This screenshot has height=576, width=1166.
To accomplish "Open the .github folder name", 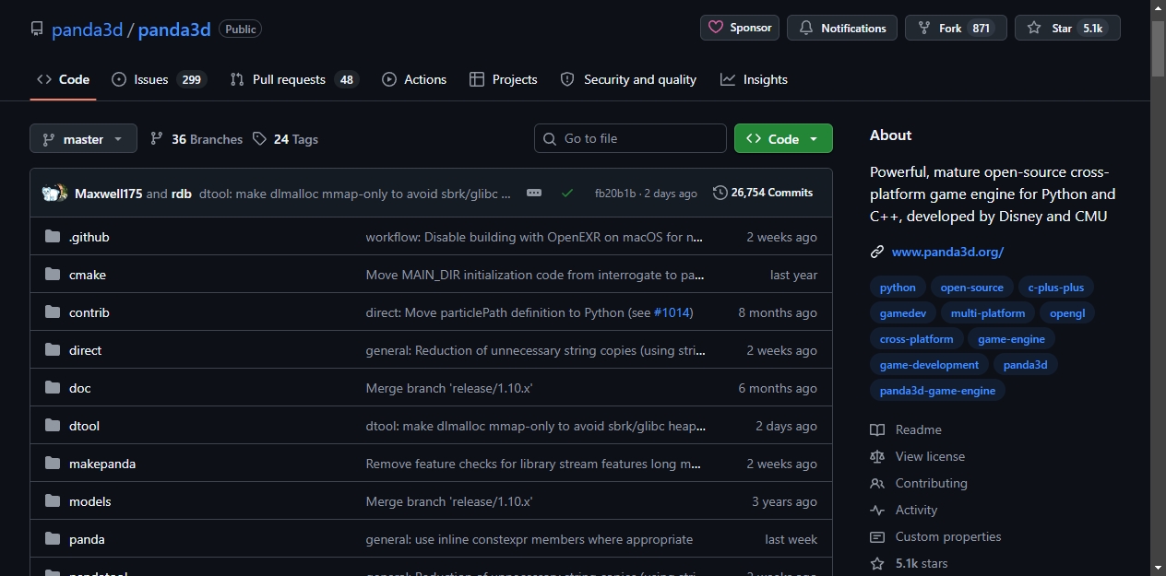I will [89, 237].
